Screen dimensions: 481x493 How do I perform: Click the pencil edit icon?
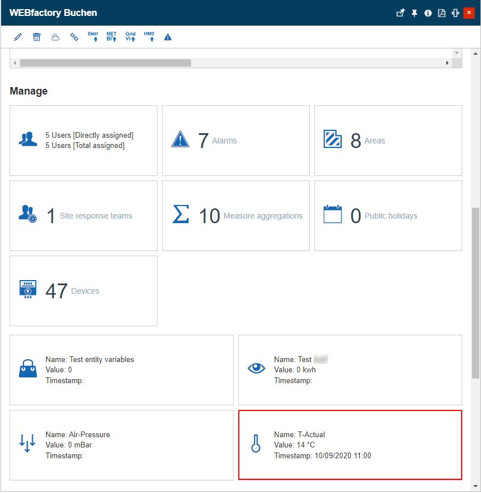point(18,37)
